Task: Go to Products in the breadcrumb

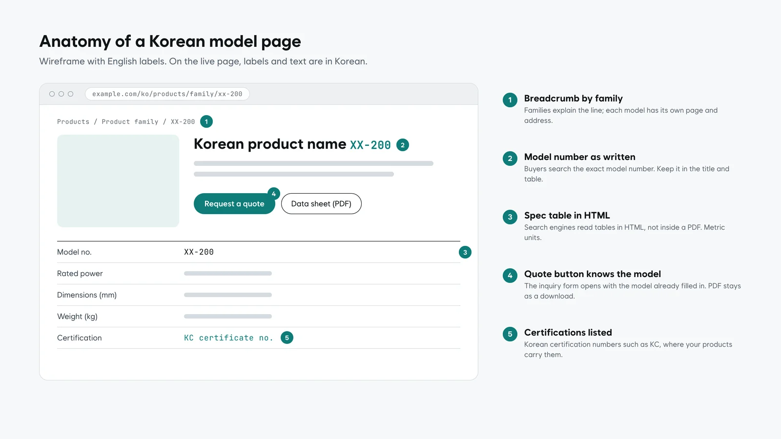Action: tap(73, 122)
